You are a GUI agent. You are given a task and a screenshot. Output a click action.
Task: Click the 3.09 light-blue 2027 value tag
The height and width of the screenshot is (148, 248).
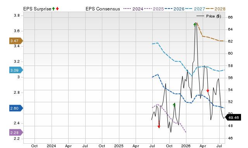tap(16, 70)
